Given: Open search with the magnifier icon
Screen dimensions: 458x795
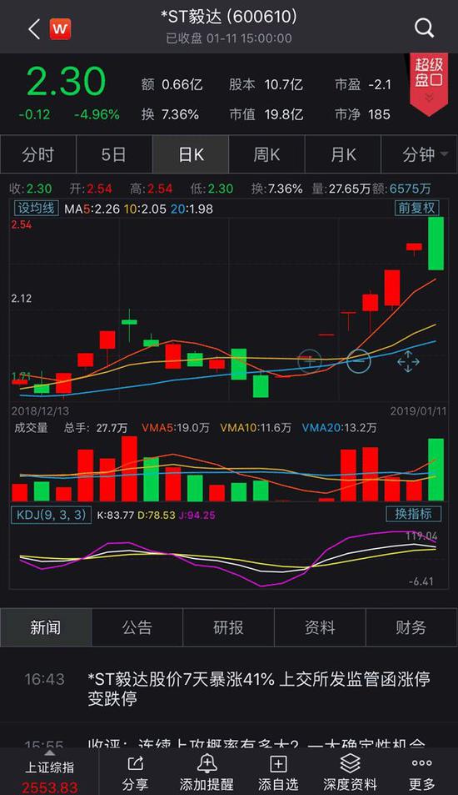Looking at the screenshot, I should [x=424, y=28].
